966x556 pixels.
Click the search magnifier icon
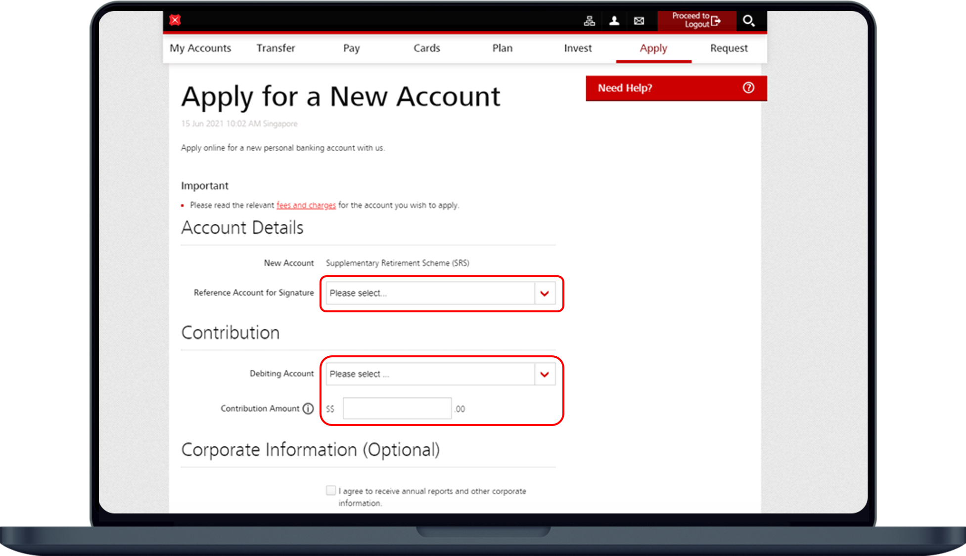[748, 21]
